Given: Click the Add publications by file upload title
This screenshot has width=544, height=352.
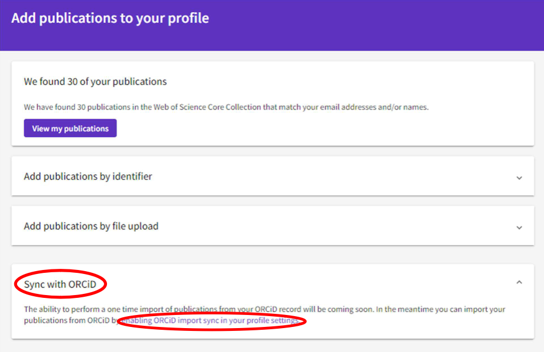Looking at the screenshot, I should coord(91,226).
